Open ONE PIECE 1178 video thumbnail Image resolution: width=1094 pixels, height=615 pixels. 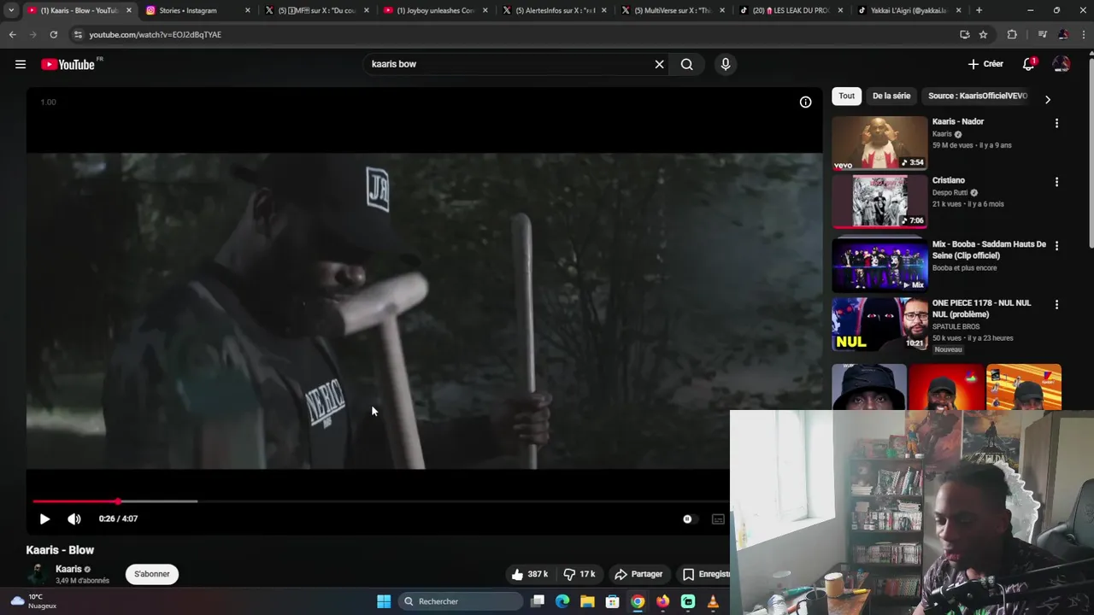879,324
